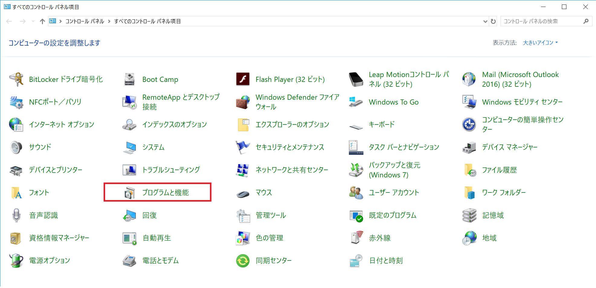This screenshot has width=596, height=288.
Task: Open the RemoteApp とデスクトップ接続 icon
Action: [130, 102]
